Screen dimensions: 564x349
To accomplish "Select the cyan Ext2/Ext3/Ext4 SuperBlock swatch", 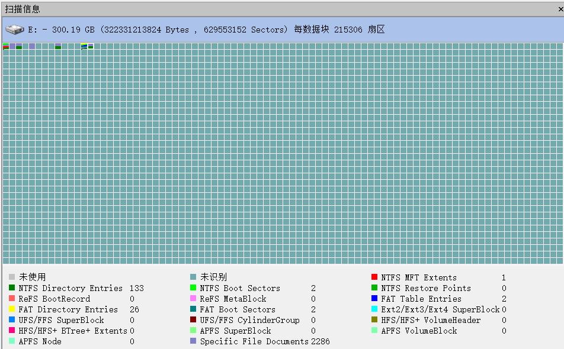I will click(x=374, y=309).
